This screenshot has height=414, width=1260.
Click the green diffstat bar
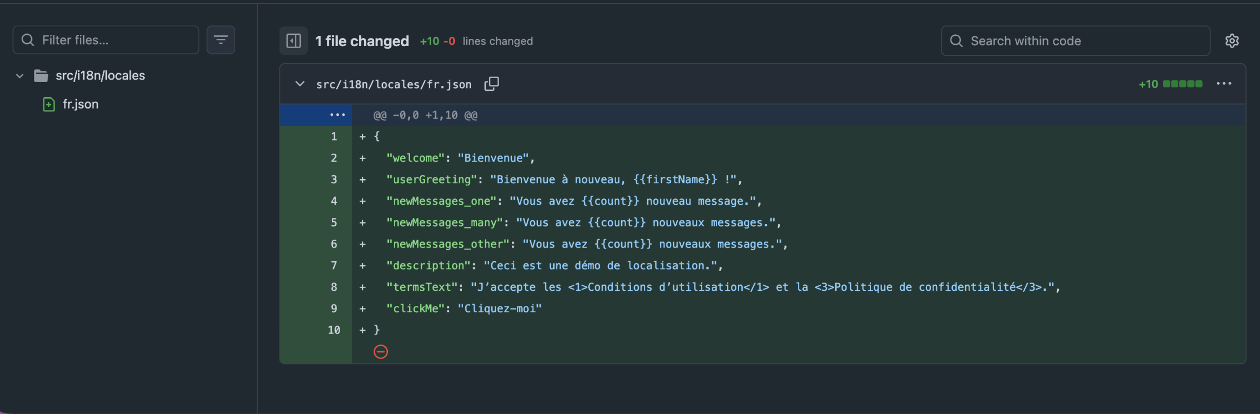point(1182,84)
